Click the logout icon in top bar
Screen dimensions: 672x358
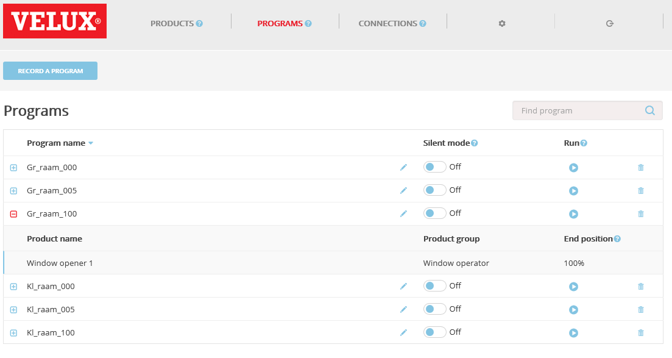(609, 24)
